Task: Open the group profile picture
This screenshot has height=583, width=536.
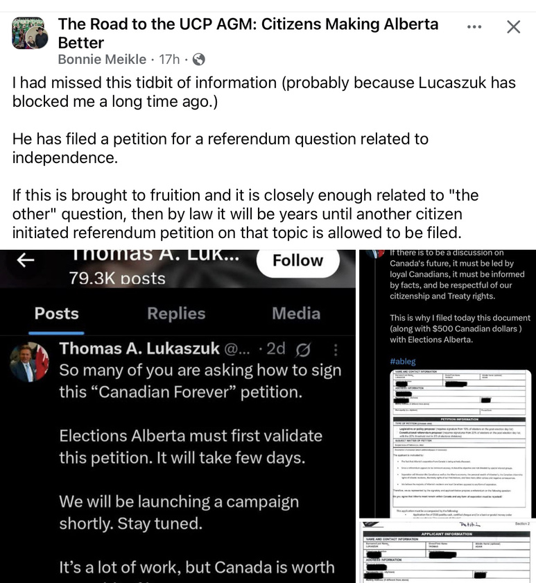Action: [30, 33]
